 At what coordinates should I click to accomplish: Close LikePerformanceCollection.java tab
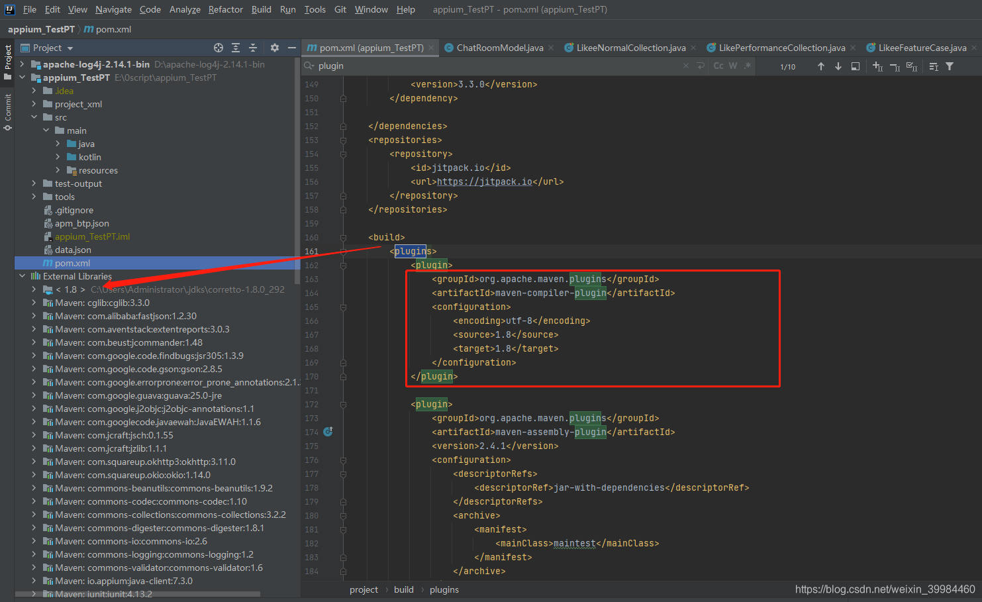[853, 48]
